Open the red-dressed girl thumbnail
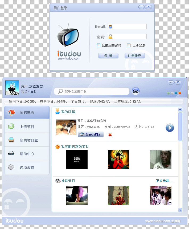 (x=118, y=159)
